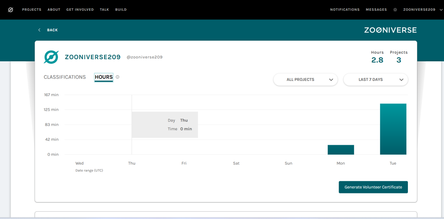Toggle the light/dark theme sun icon
Screen dimensions: 444x219
[x=395, y=10]
